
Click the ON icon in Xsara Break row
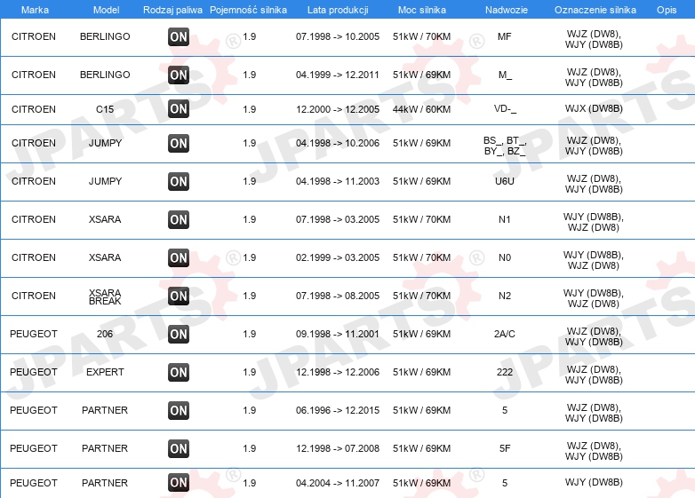[x=179, y=296]
